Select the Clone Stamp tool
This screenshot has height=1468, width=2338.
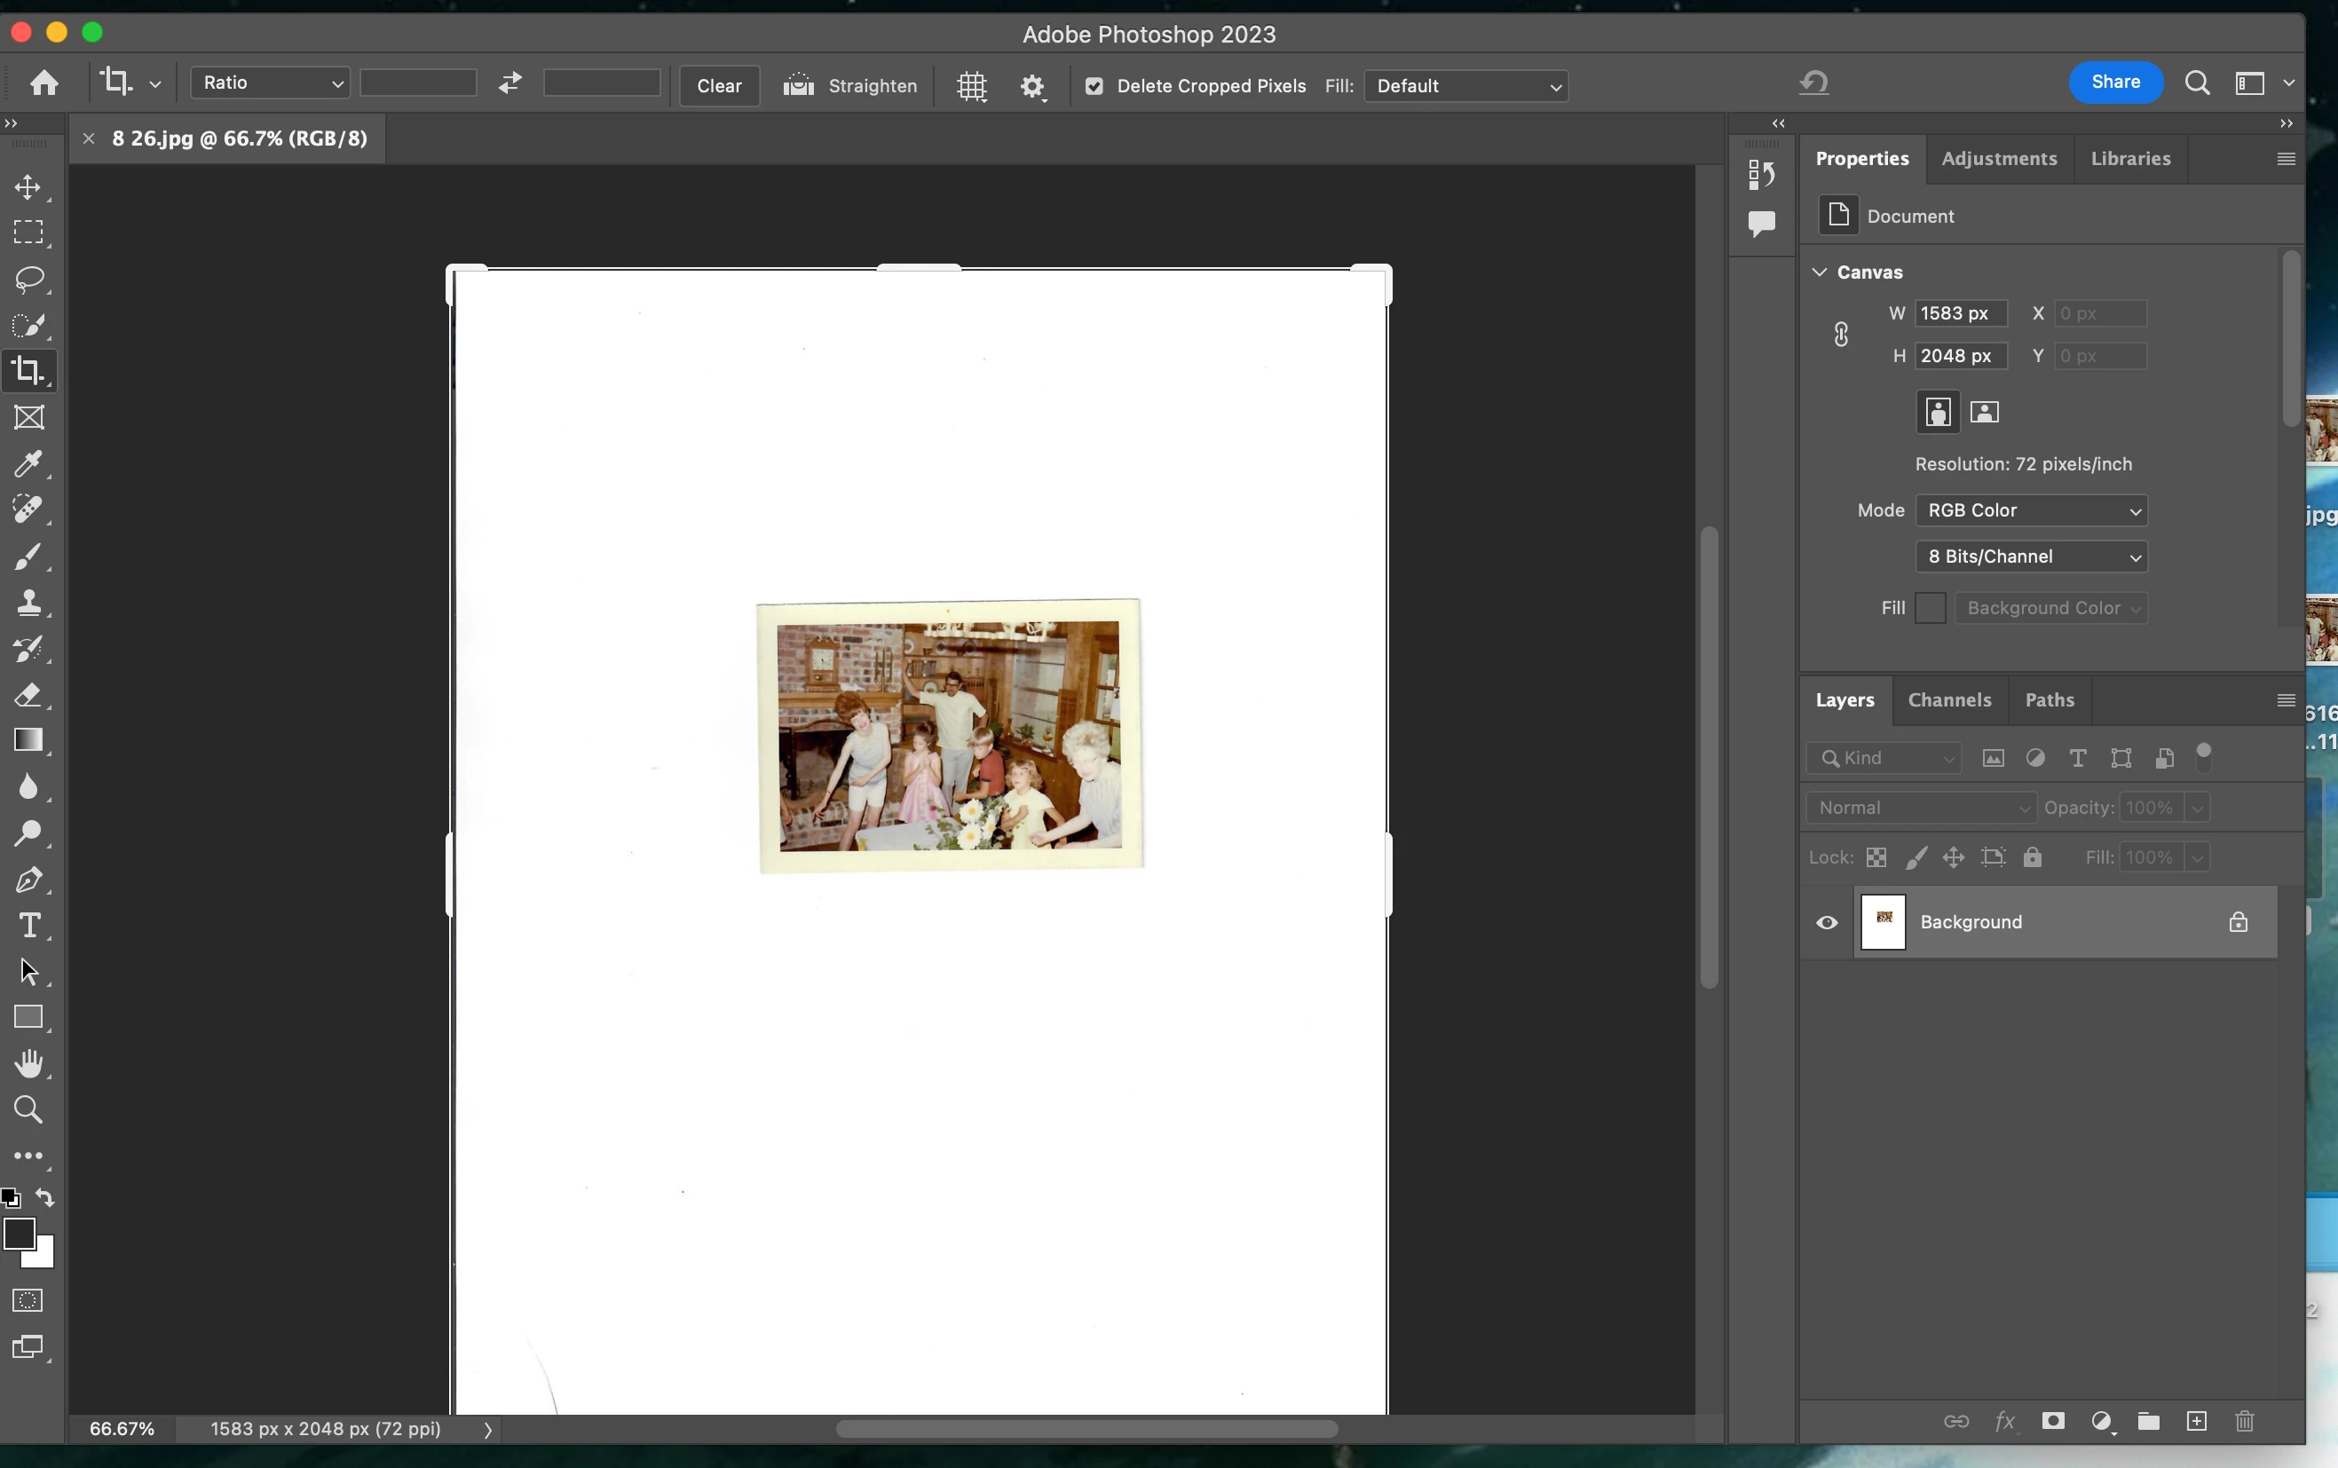(x=28, y=603)
